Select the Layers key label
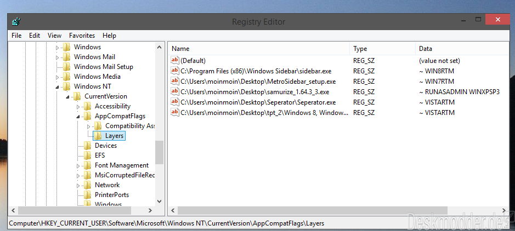 click(114, 136)
